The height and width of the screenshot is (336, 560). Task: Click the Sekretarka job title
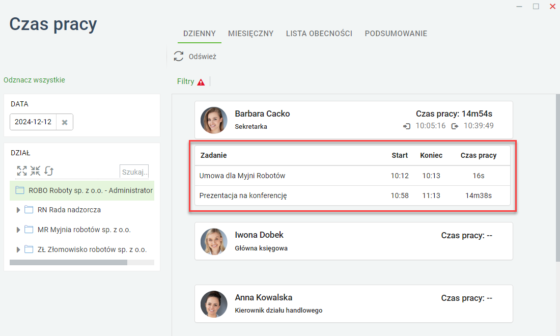tap(250, 126)
